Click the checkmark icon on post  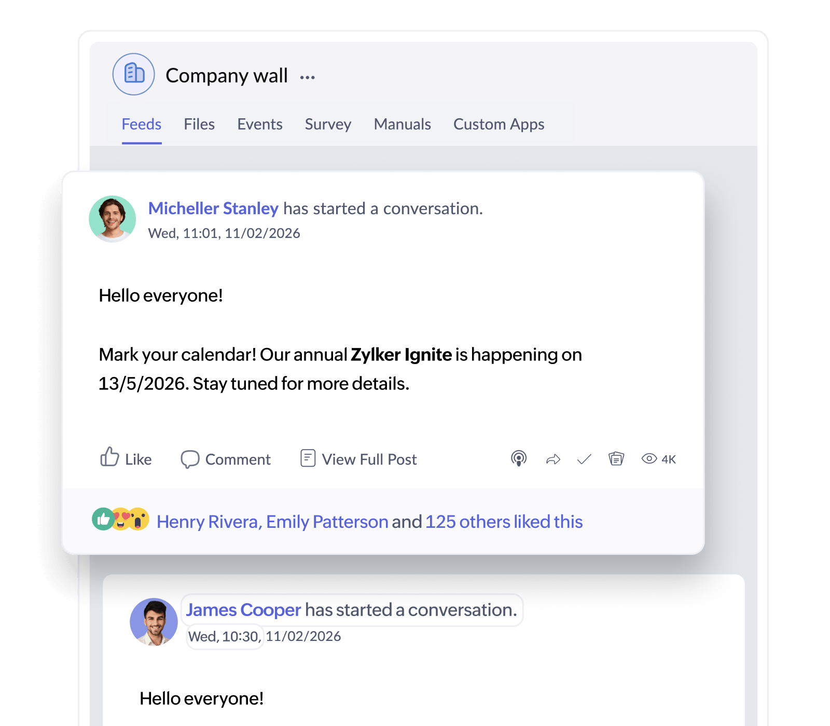(x=584, y=459)
